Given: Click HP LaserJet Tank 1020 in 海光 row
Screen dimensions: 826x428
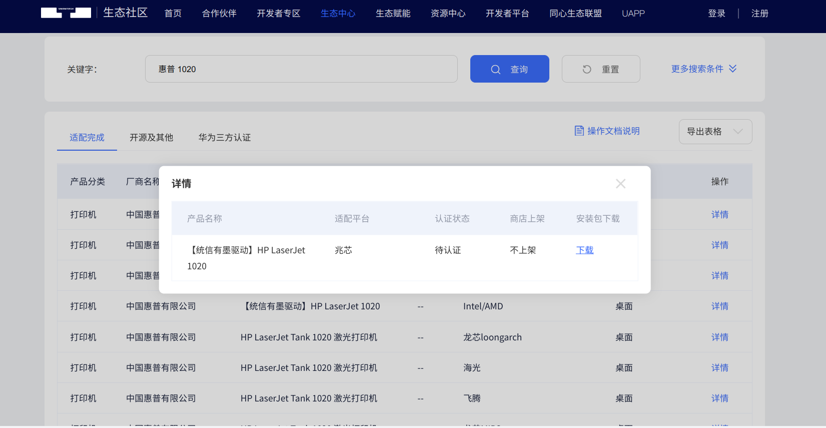Looking at the screenshot, I should point(309,368).
